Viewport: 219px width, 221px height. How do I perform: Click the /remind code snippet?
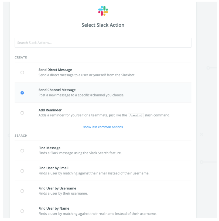point(136,115)
